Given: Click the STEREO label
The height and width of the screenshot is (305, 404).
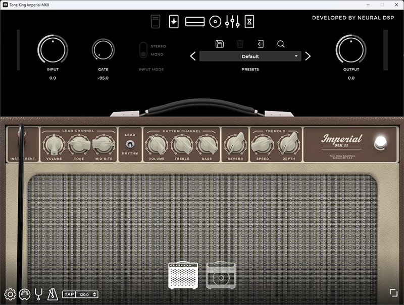Looking at the screenshot, I should 158,46.
